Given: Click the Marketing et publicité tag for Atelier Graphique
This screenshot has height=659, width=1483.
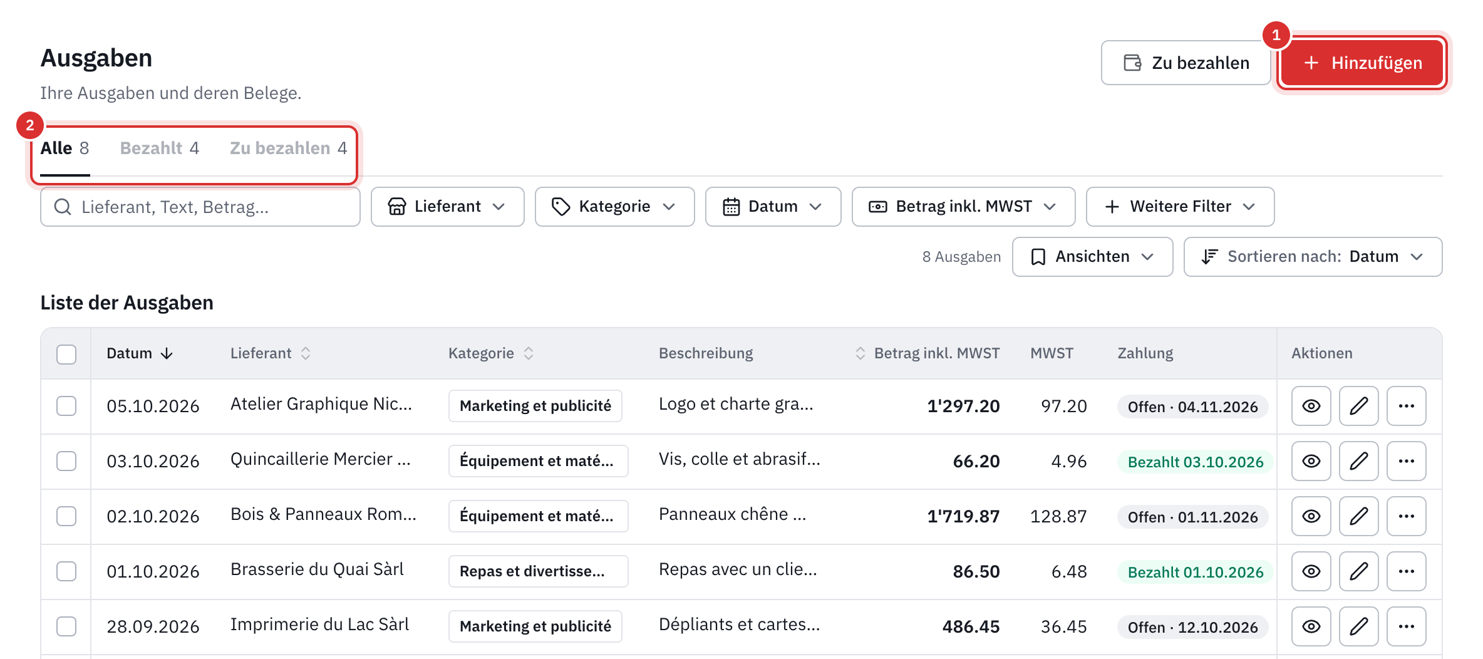Looking at the screenshot, I should 535,406.
